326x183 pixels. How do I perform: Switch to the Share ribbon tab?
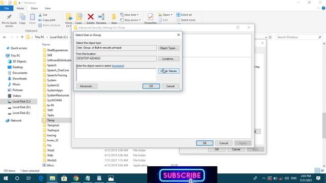click(34, 8)
